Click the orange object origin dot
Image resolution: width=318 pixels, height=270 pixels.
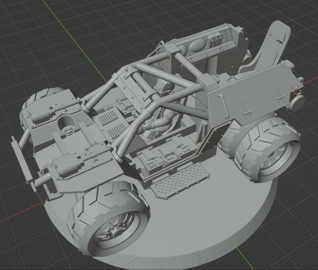(x=232, y=66)
